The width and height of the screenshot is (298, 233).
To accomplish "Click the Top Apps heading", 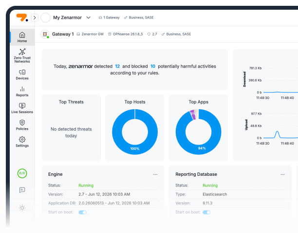I will tap(198, 102).
